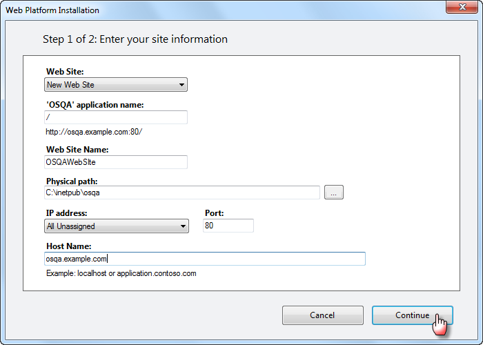Focus the Web Site Name text box

coord(116,162)
